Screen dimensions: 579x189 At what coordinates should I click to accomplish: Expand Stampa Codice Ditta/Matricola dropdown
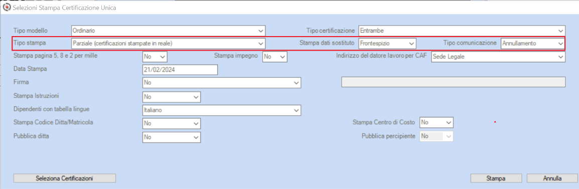171,123
